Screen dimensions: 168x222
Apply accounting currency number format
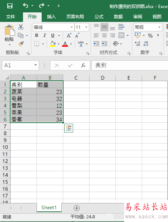tap(138, 35)
